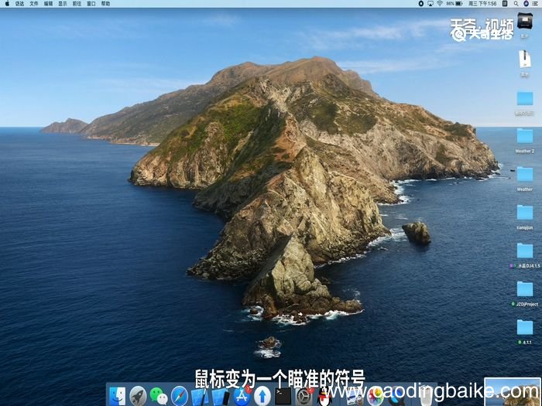This screenshot has height=406, width=542.
Task: Select the 水晶DJ4.1.5 folder on desktop
Action: 525,251
